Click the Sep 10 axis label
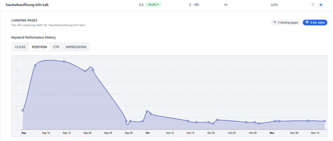 [x=46, y=133]
